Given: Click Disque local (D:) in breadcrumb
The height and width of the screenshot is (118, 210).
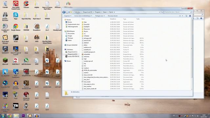Looking at the screenshot, I should (88, 12).
